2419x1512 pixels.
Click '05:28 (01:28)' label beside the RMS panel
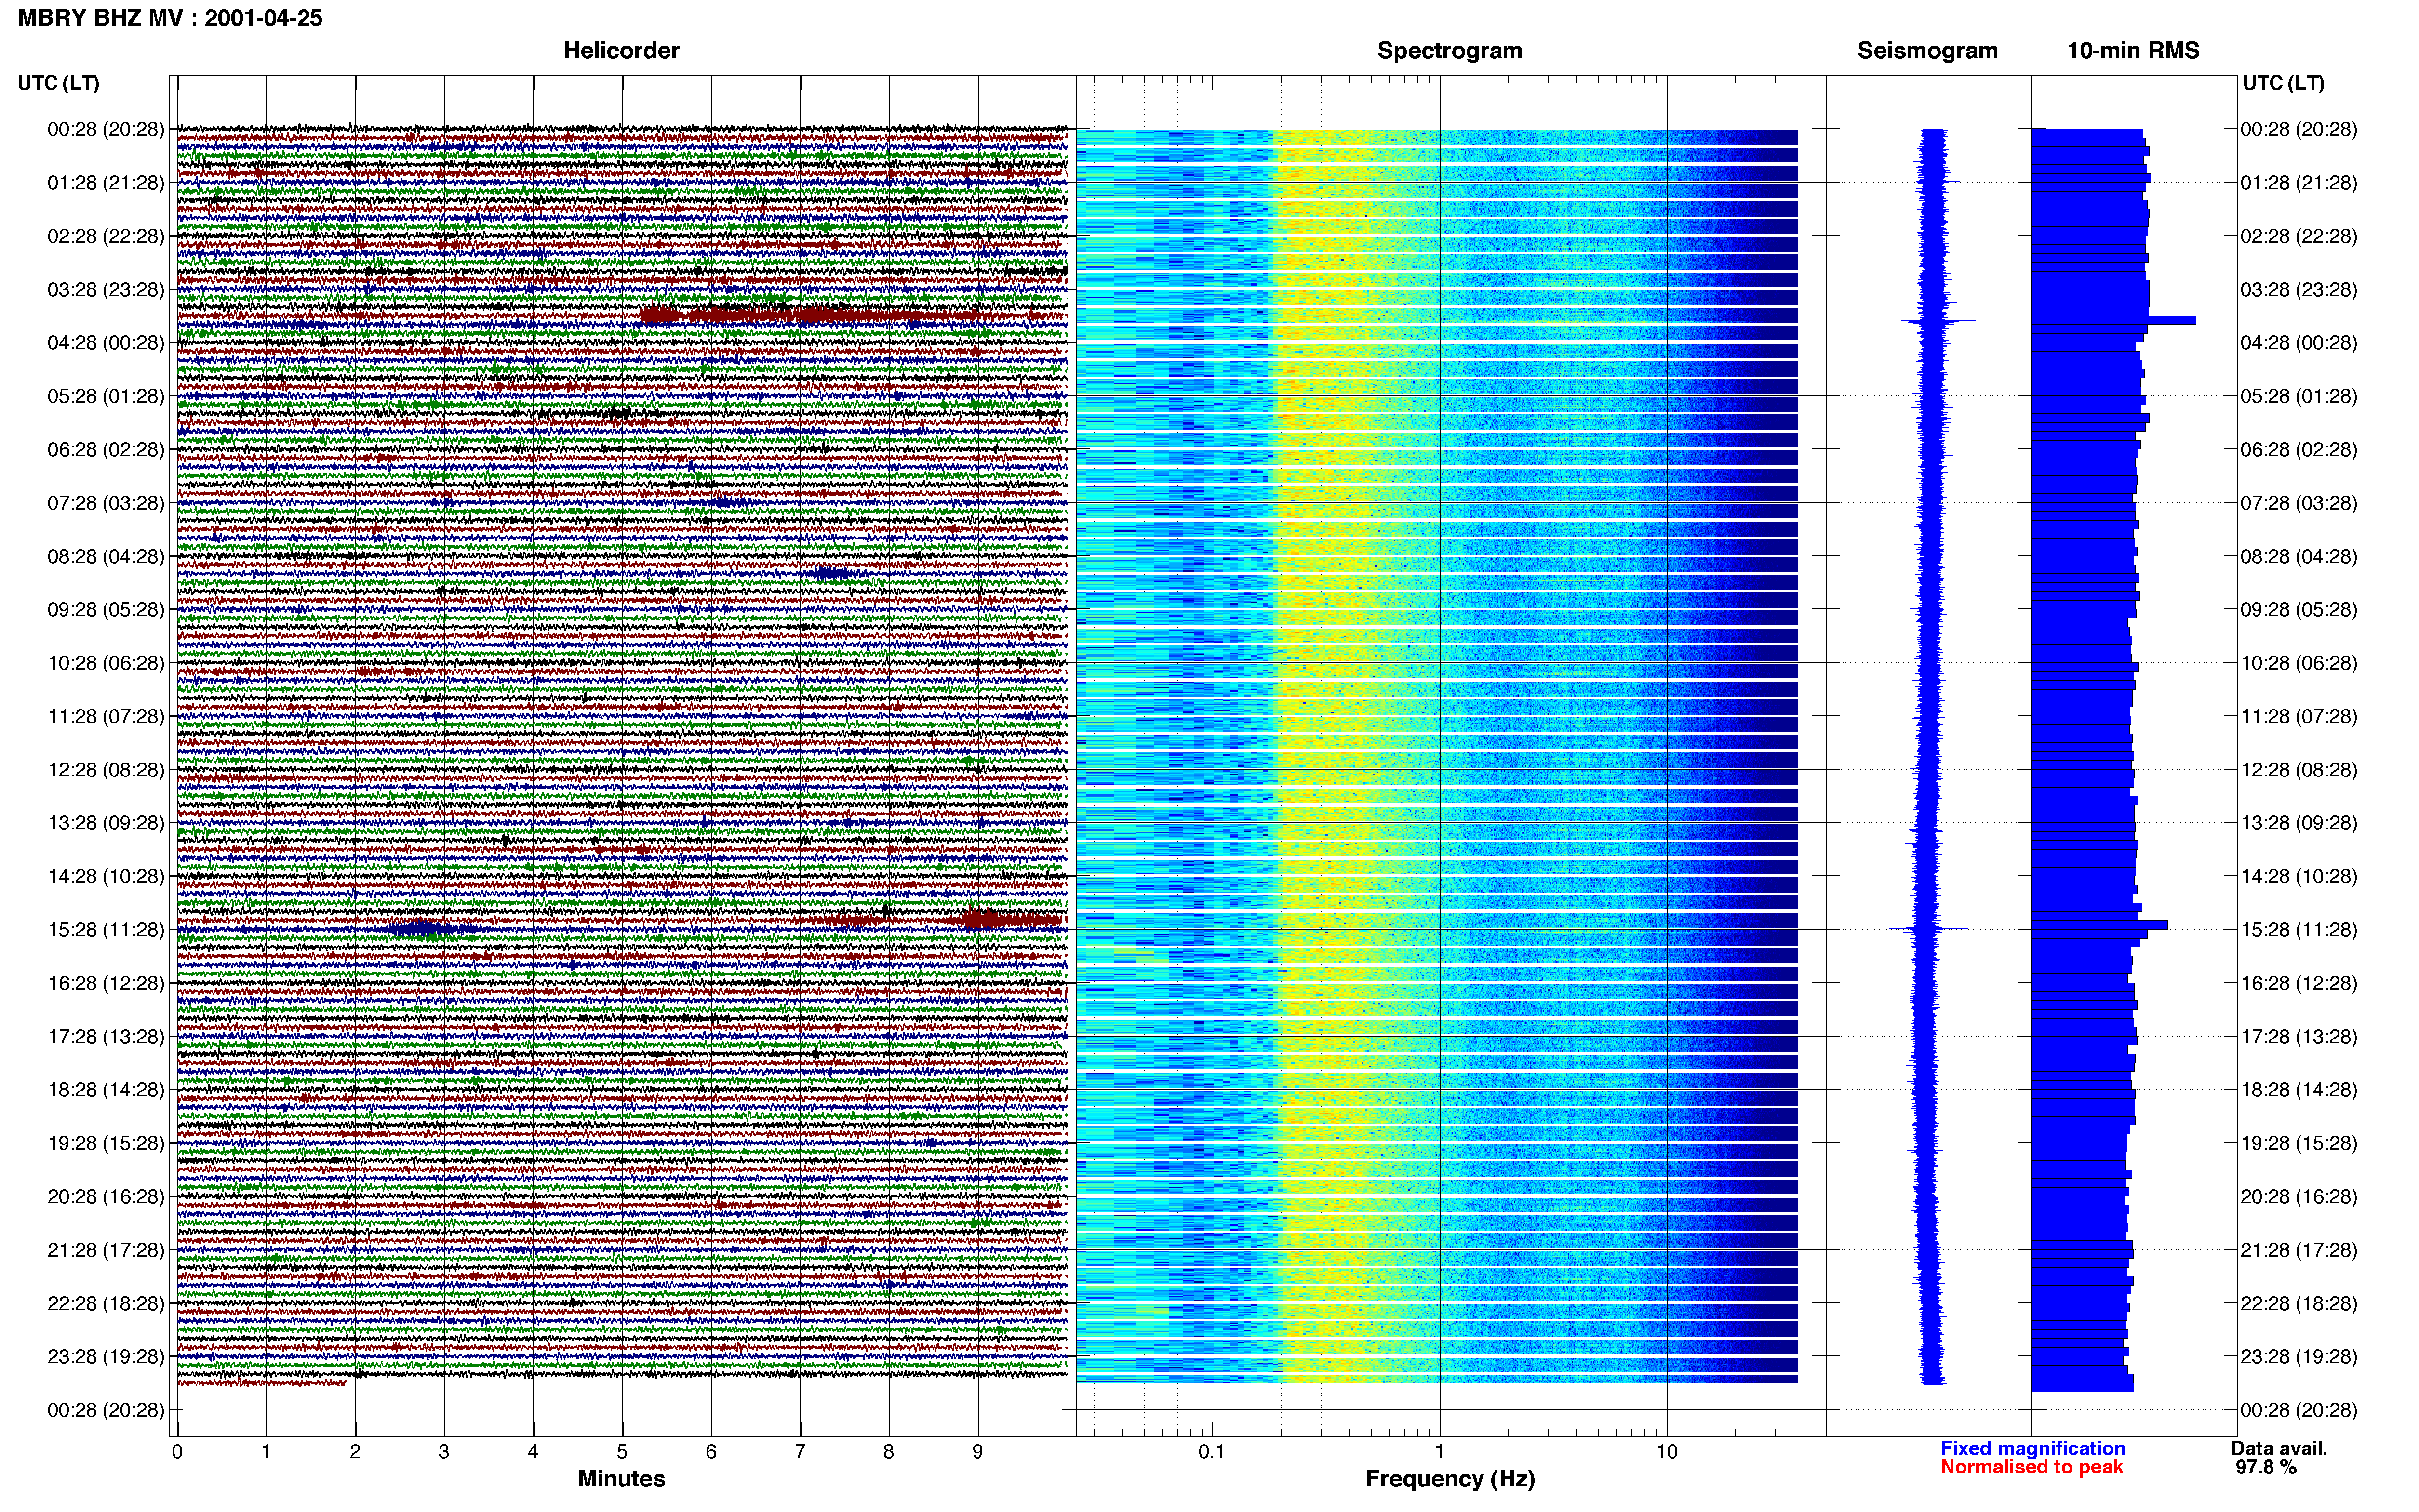point(2299,396)
